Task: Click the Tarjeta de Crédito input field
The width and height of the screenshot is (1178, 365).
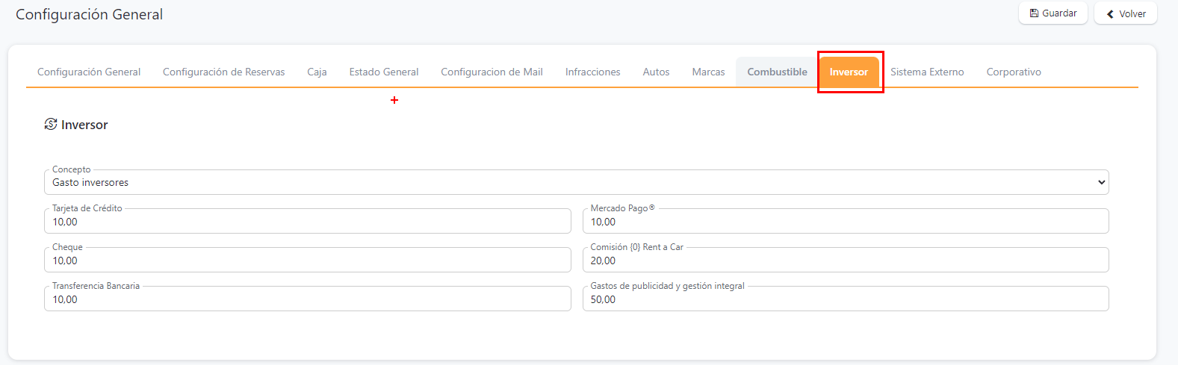Action: tap(307, 222)
